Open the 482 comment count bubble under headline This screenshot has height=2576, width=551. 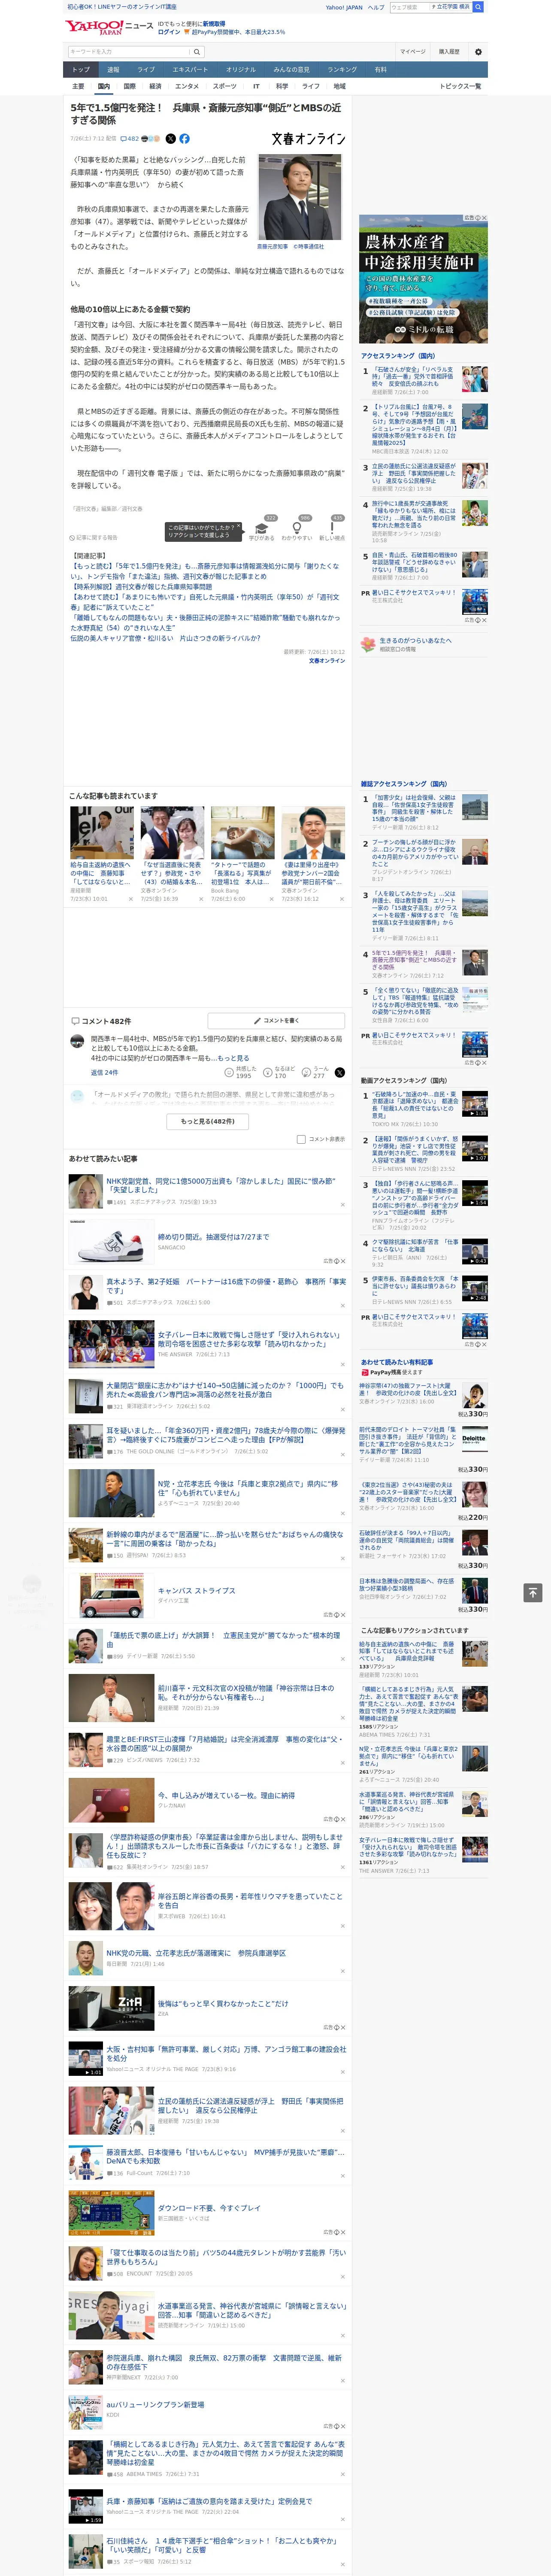coord(130,139)
